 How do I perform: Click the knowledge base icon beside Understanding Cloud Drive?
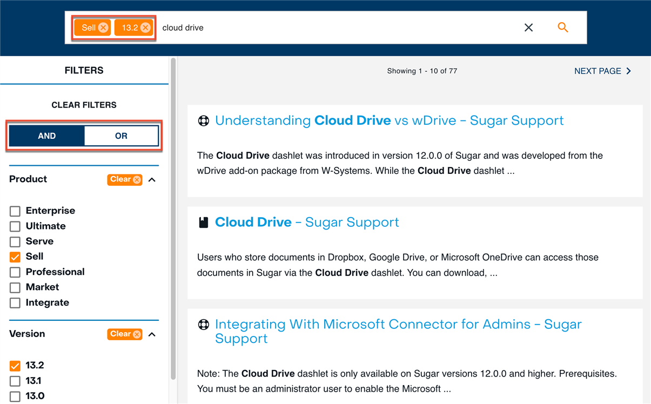[204, 121]
